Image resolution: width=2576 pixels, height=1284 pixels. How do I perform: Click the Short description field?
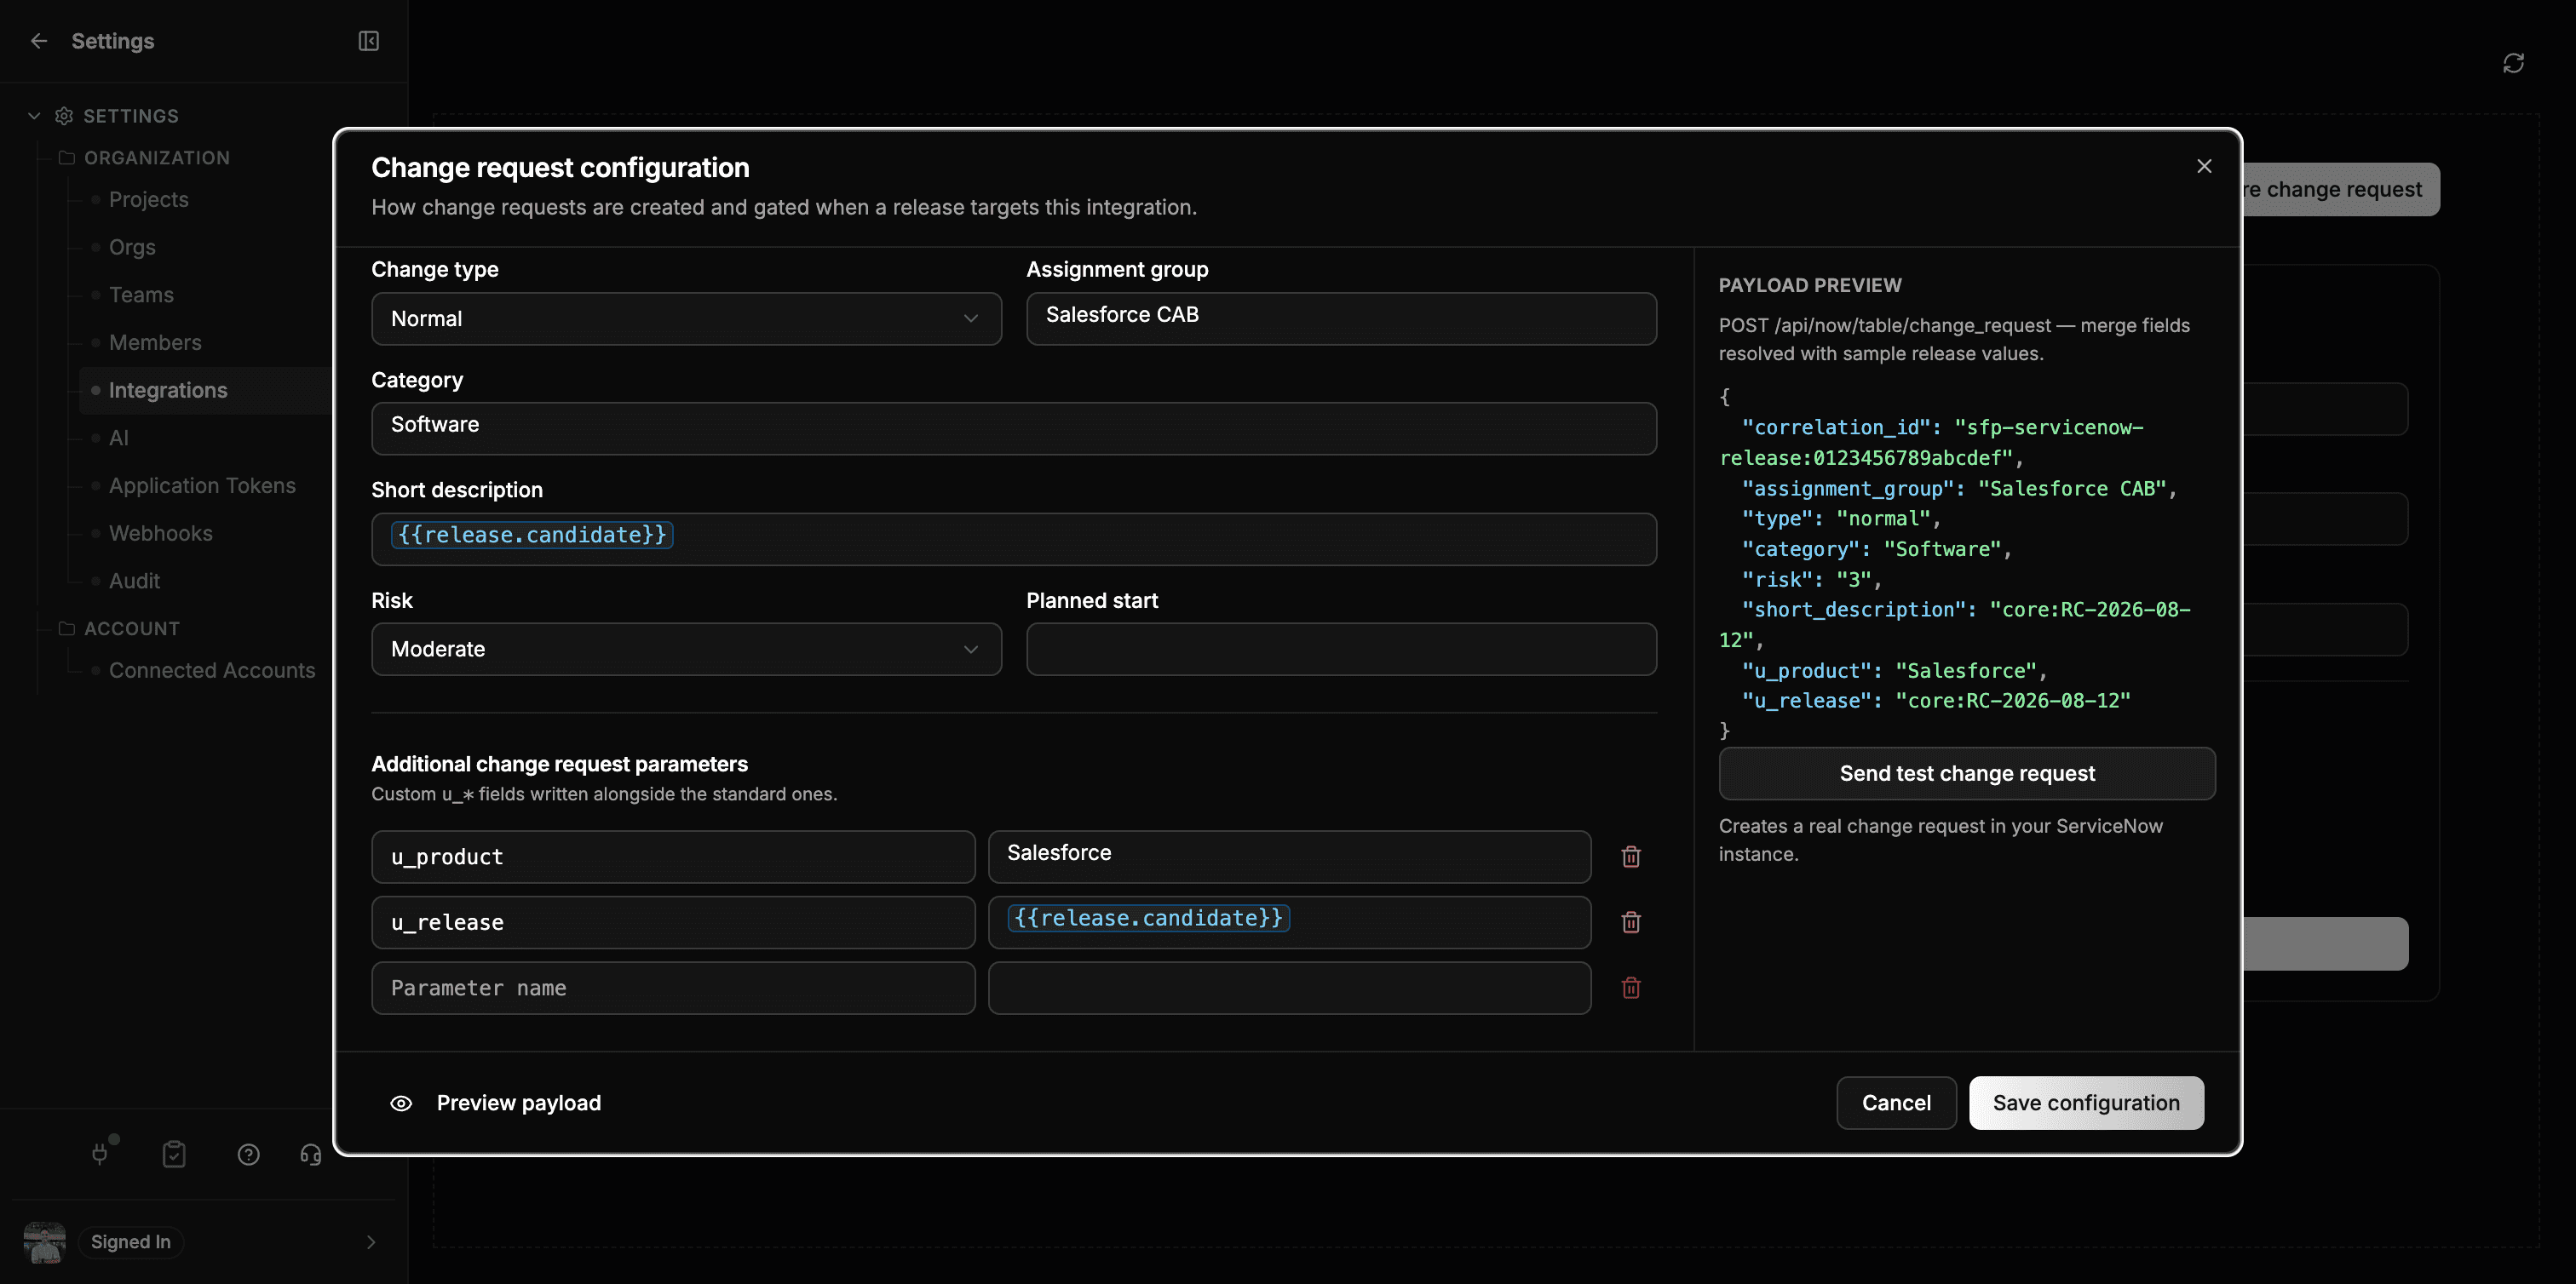1014,540
